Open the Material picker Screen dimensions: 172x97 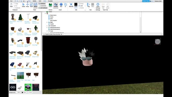(71, 5)
